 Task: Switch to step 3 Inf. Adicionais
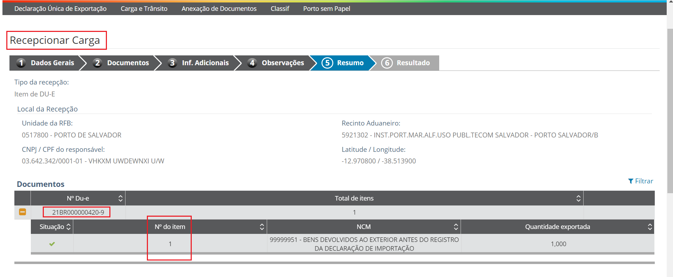pos(198,63)
